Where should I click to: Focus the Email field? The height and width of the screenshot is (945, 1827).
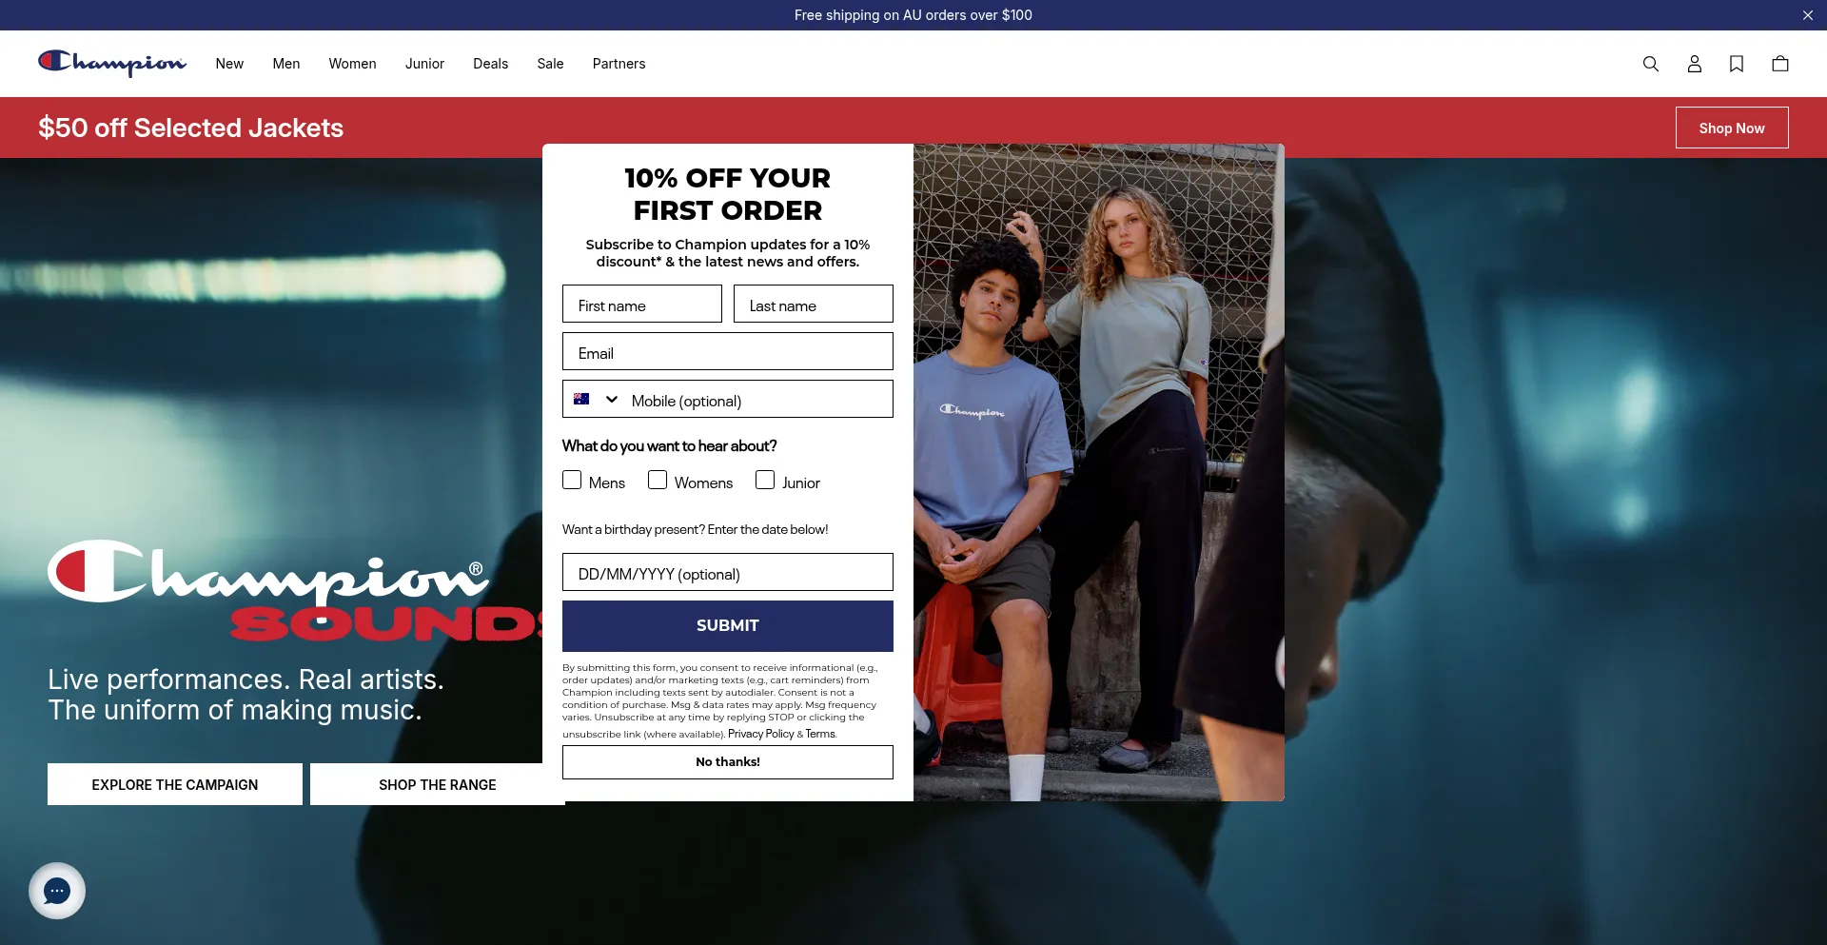(728, 351)
